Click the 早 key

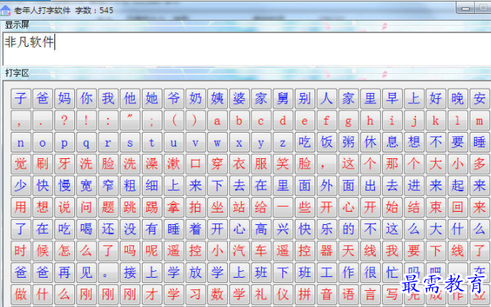[x=392, y=99]
